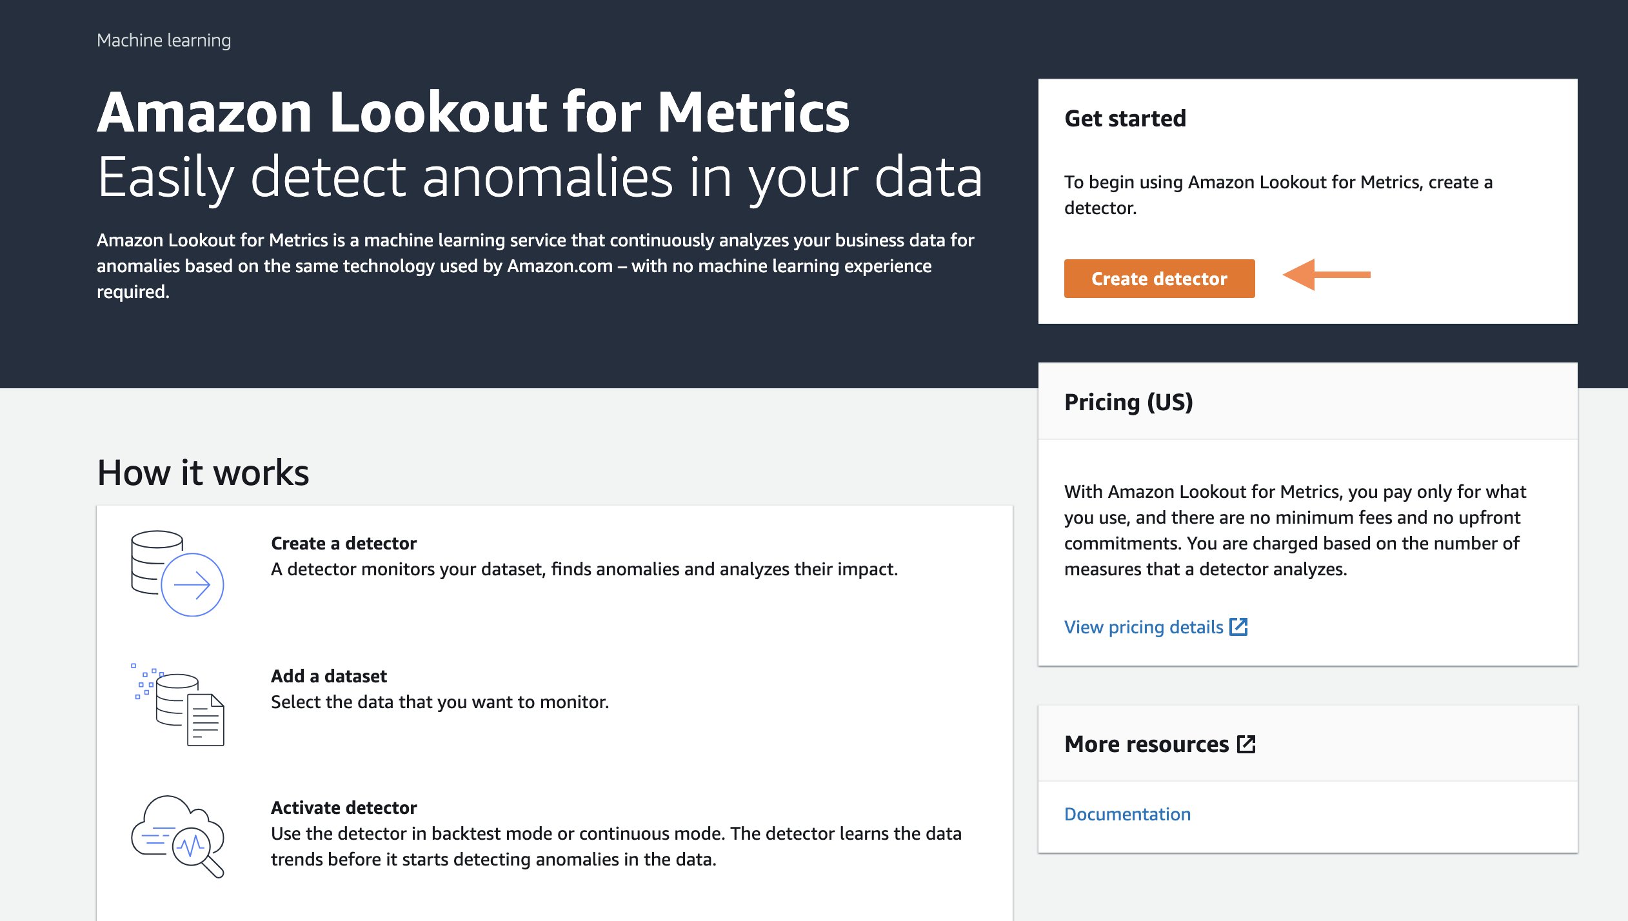This screenshot has height=921, width=1628.
Task: Click the Activate detector cloud magnifier icon
Action: [x=177, y=836]
